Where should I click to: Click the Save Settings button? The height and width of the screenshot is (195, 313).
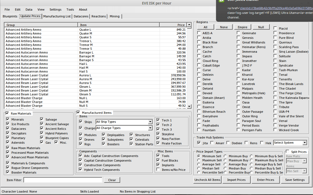[x=295, y=180]
